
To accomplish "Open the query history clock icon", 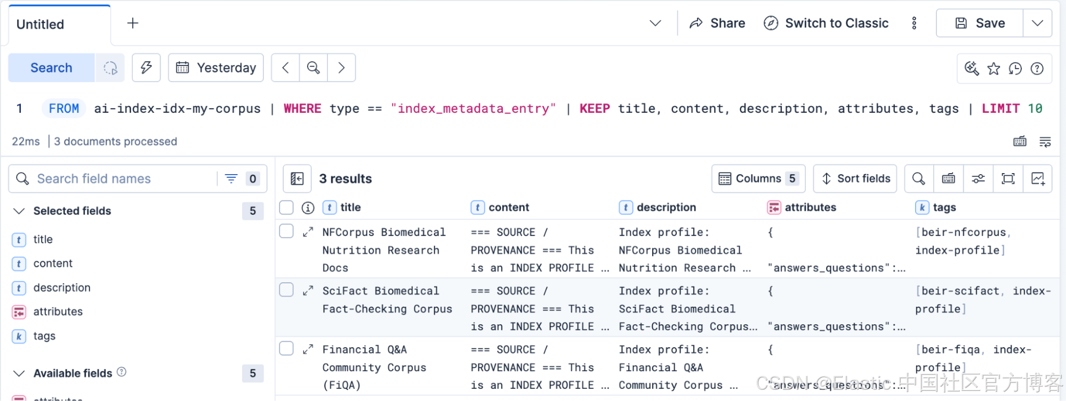I will (1015, 69).
